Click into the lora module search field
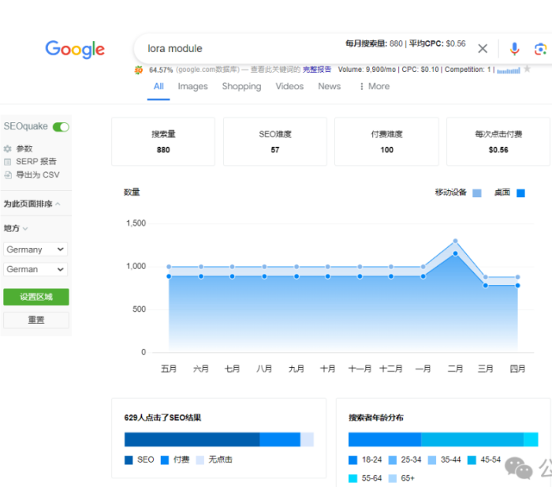Screen dimensions: 552x487 pos(237,49)
